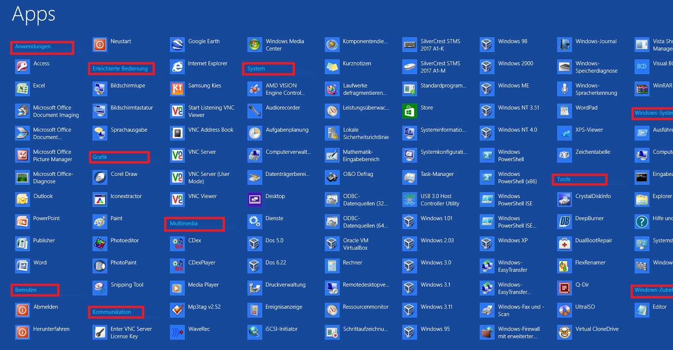The width and height of the screenshot is (673, 350).
Task: Open the Rechner calculator icon
Action: coord(332,266)
